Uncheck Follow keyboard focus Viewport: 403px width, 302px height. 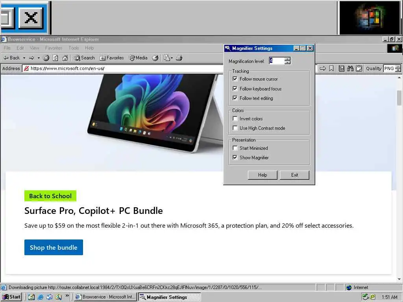point(235,88)
